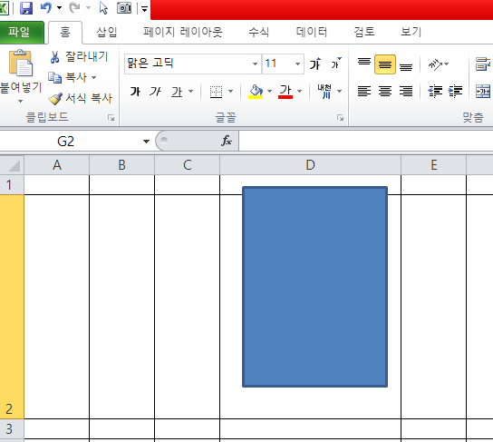Screen dimensions: 493x442
Task: Select row 2 header
Action: click(12, 307)
